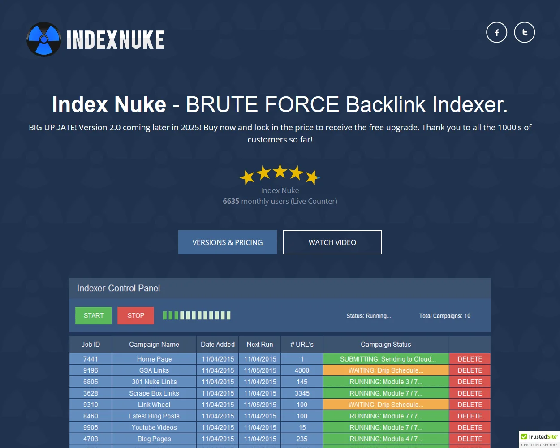The image size is (560, 448).
Task: Click the Watch Video button
Action: (332, 242)
